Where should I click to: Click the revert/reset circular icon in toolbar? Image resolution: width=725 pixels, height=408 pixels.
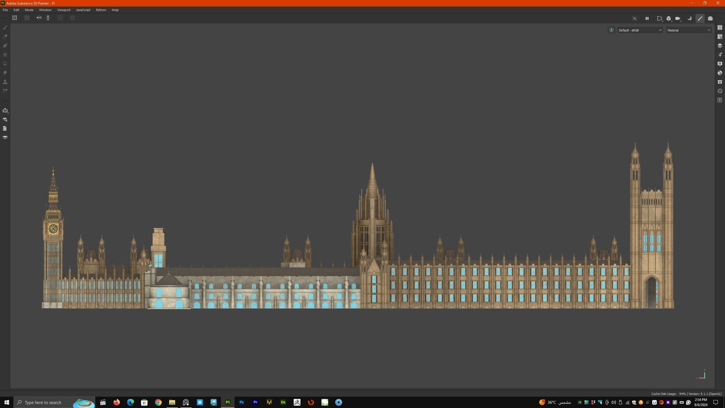click(72, 18)
